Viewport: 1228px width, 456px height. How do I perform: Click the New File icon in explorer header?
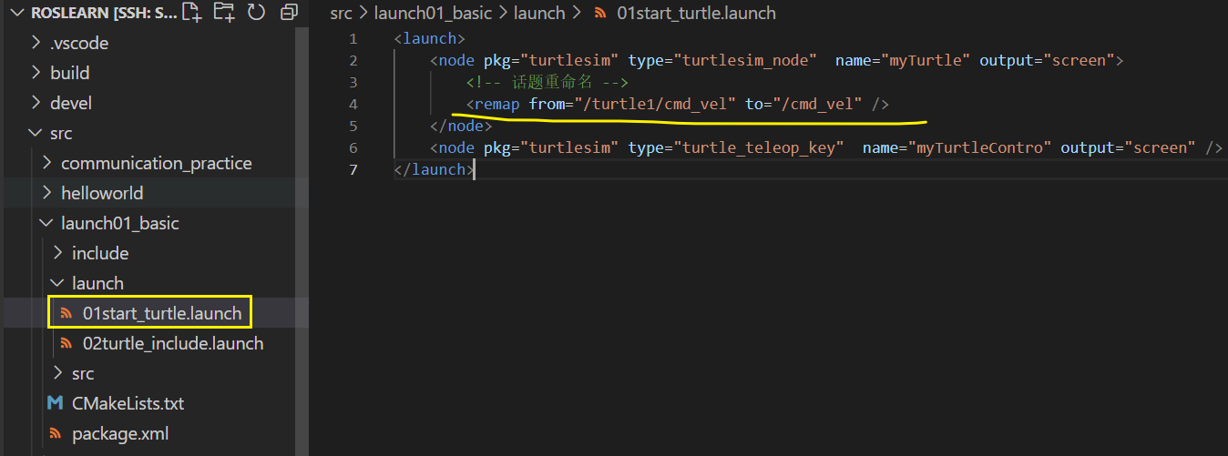pyautogui.click(x=191, y=13)
